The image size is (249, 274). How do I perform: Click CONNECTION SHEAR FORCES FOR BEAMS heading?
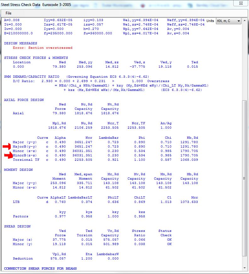(40, 269)
